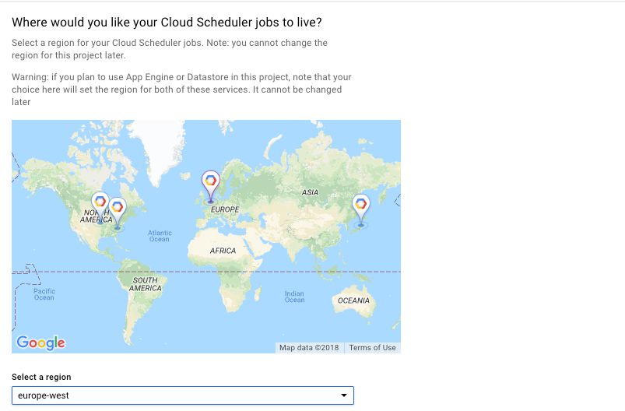Click the OCEANIA label on the map
Screen dimensions: 625x411
point(353,300)
